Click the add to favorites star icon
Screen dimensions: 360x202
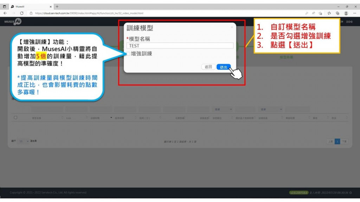[321, 13]
